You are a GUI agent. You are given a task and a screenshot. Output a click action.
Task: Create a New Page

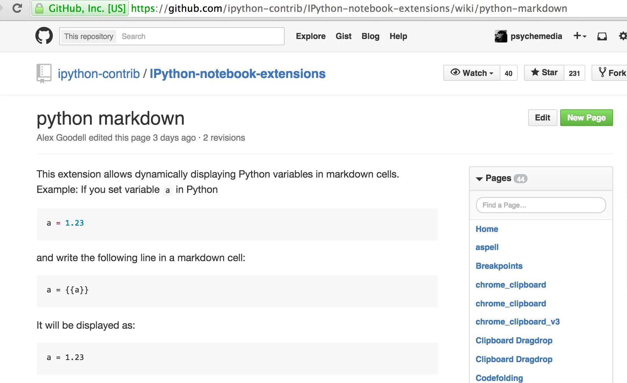(586, 118)
